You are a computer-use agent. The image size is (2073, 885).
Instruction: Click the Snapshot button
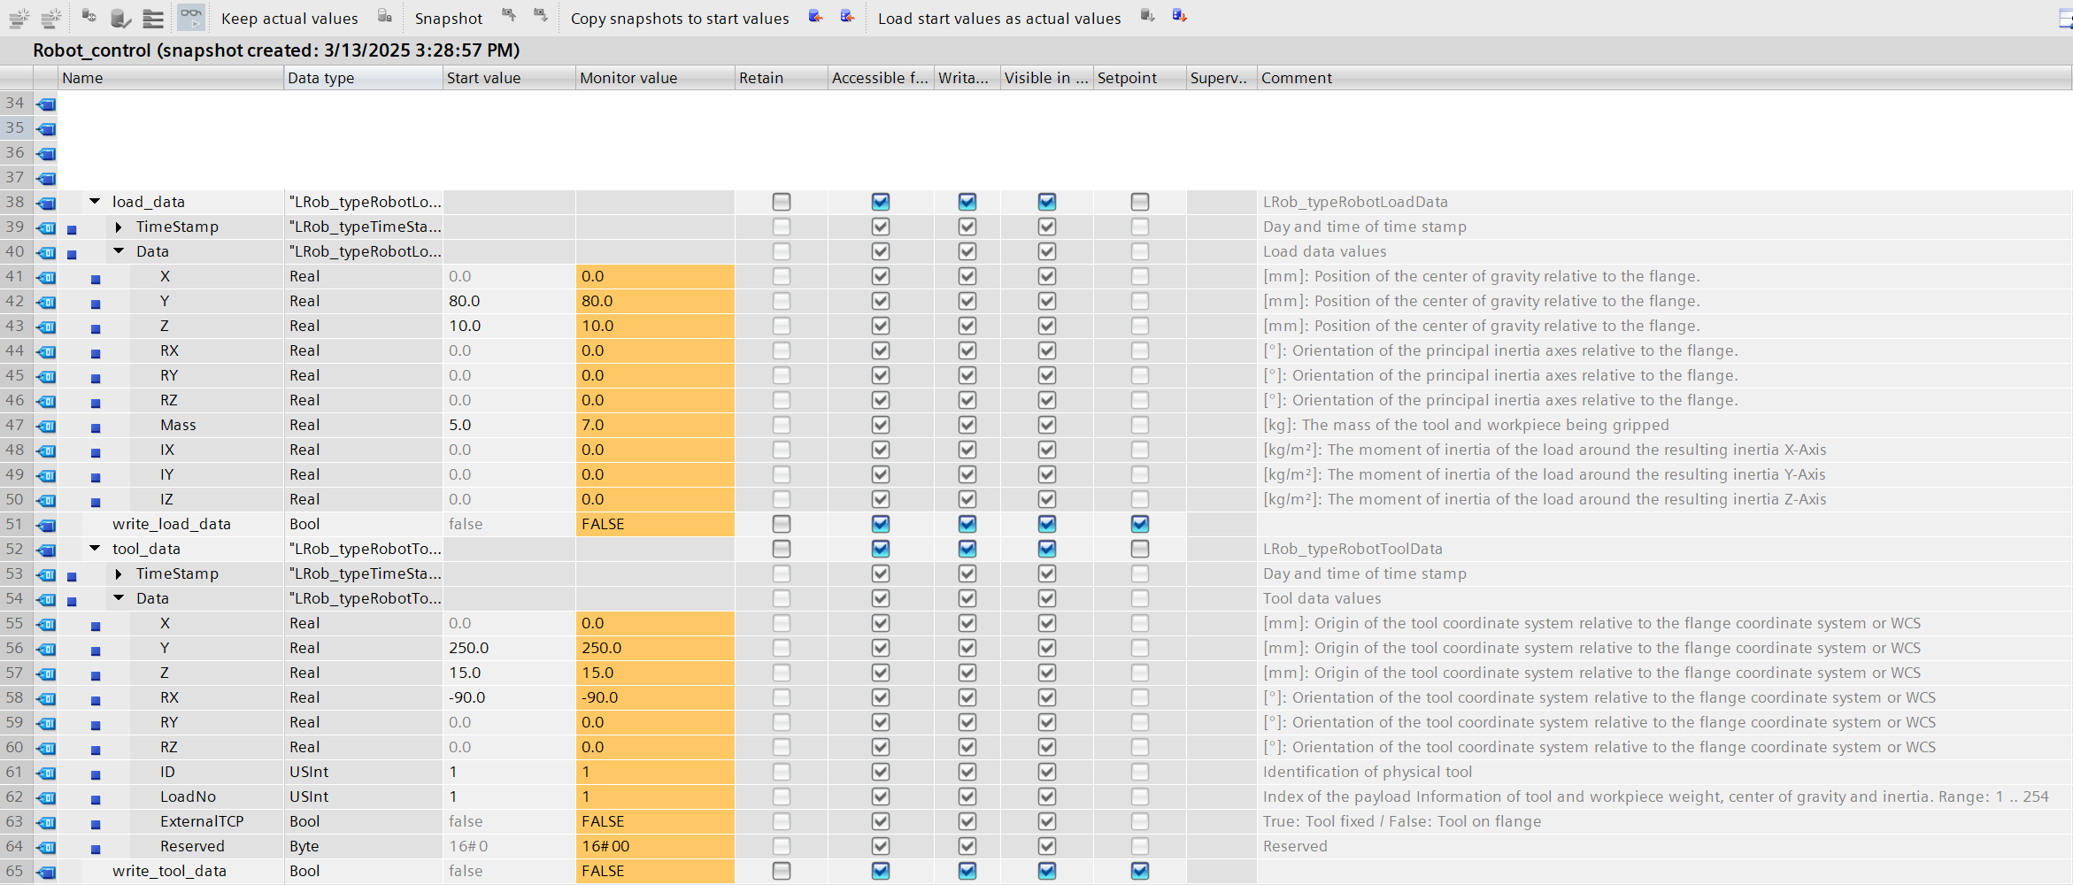click(449, 19)
